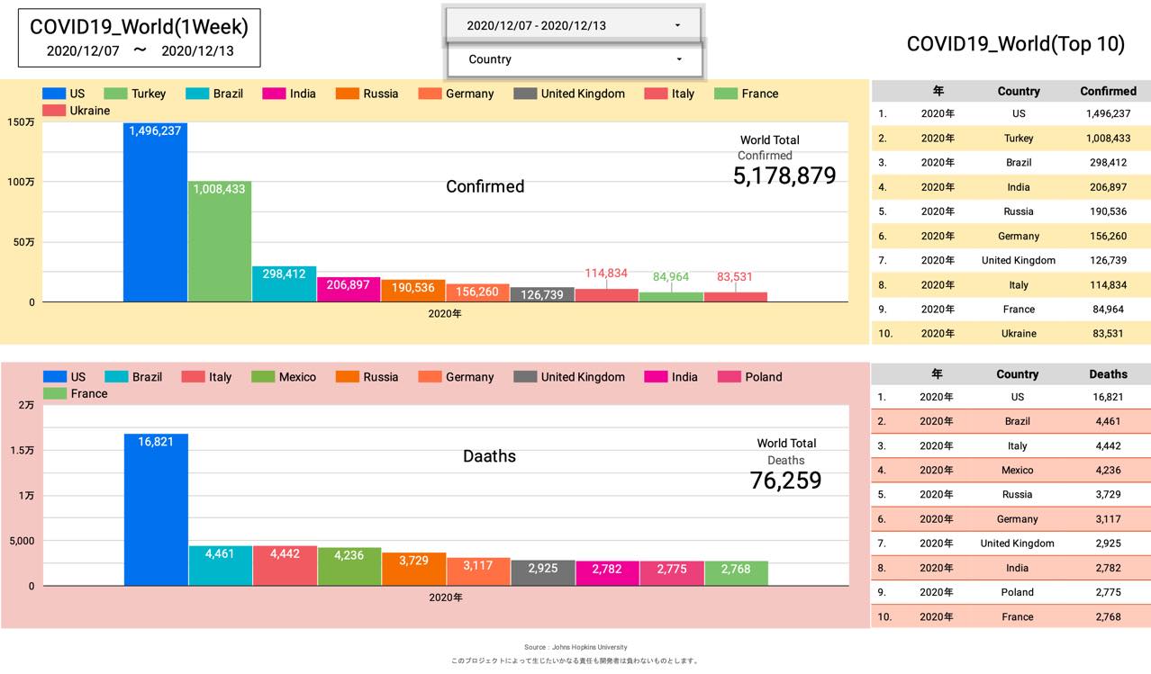
Task: Sort by the Confirmed column header
Action: tap(1108, 91)
